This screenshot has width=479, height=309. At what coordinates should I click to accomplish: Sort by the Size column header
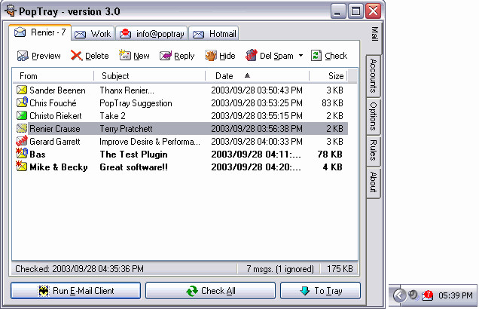tap(328, 76)
